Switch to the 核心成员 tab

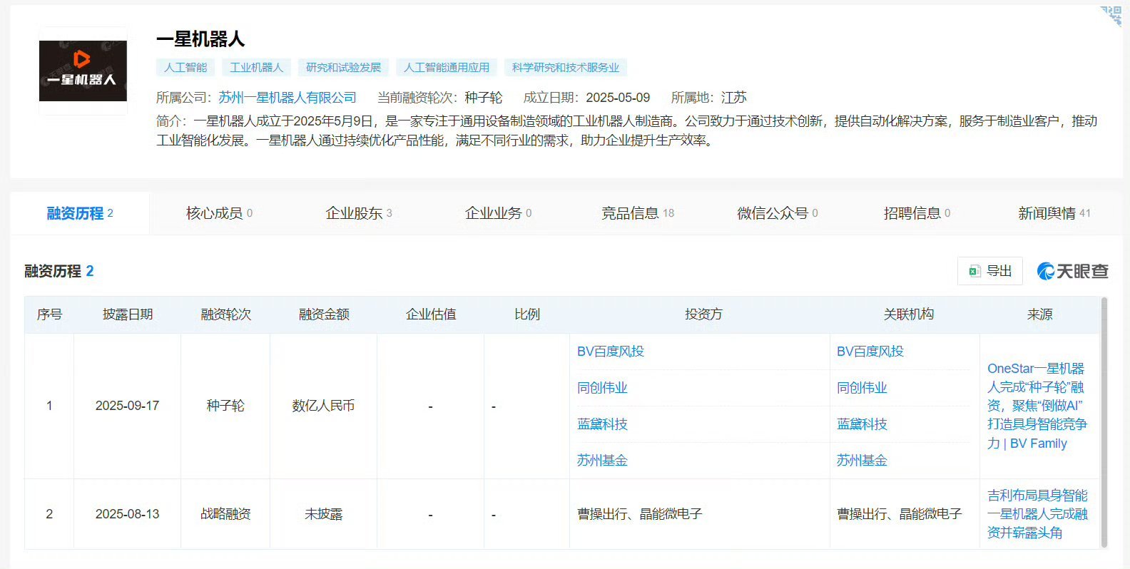[x=219, y=213]
